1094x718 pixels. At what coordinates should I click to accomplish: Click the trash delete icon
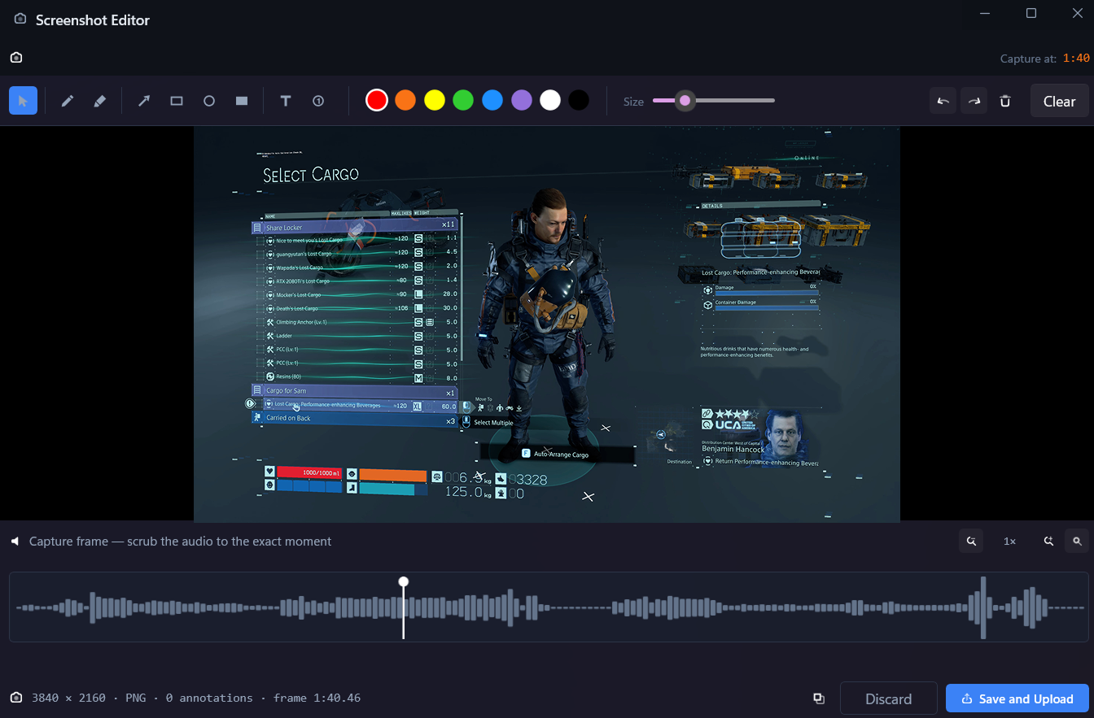(x=1005, y=101)
